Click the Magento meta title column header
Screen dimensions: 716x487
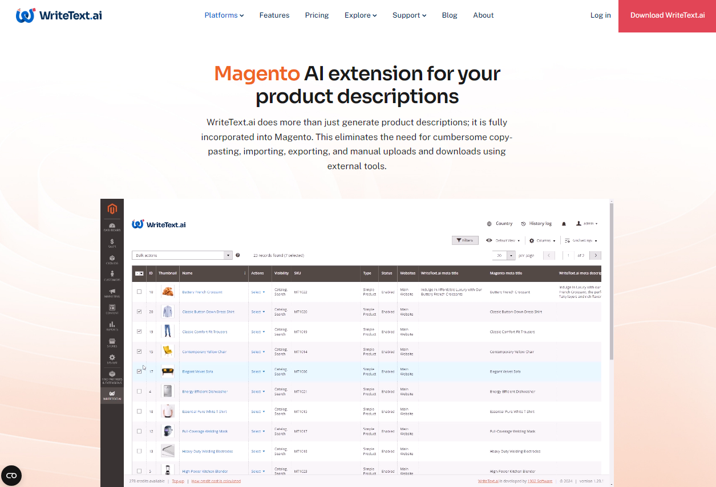(x=506, y=273)
